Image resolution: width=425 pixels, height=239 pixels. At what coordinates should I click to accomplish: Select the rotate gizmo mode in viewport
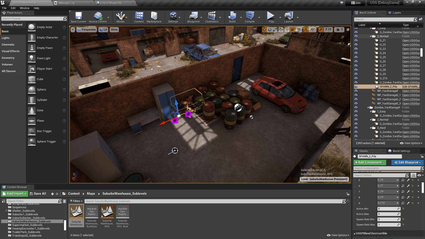[269, 30]
